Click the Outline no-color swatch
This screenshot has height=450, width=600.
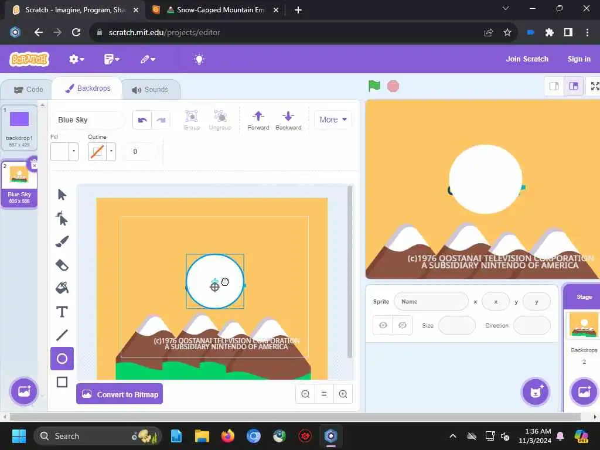97,152
